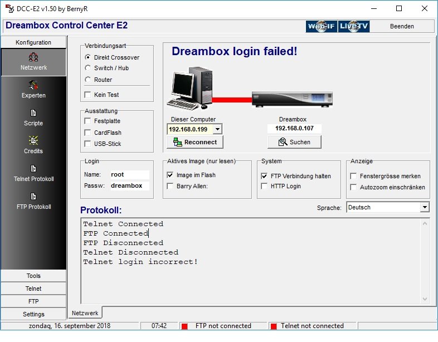Screen dimensions: 438x342
Task: Open the FTP Protokoll icon
Action: 33,197
